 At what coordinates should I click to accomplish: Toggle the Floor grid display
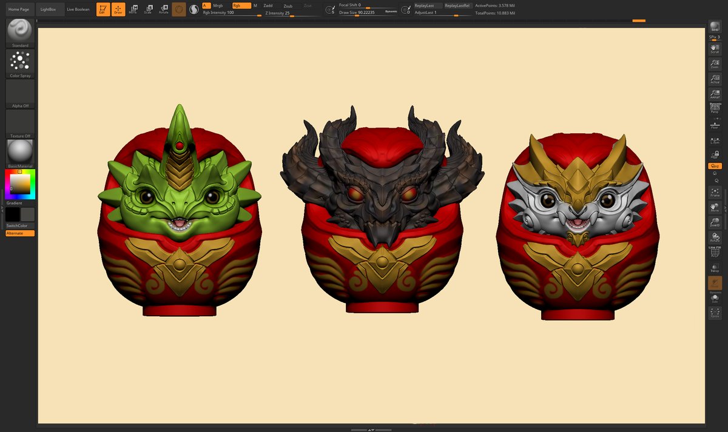[713, 124]
